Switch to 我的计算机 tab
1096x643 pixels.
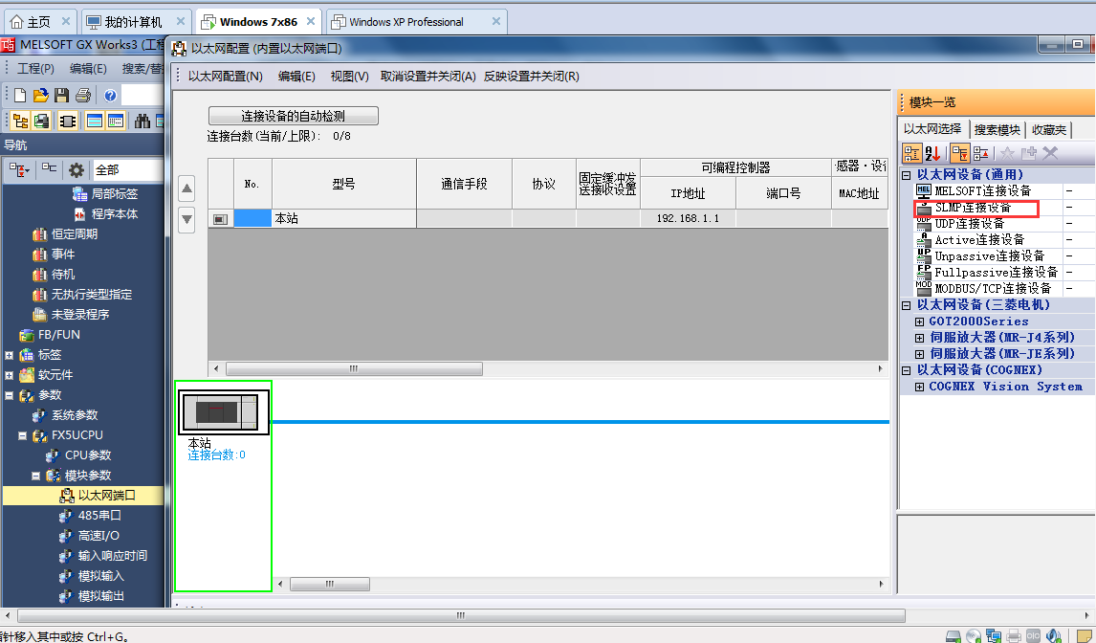pos(135,22)
